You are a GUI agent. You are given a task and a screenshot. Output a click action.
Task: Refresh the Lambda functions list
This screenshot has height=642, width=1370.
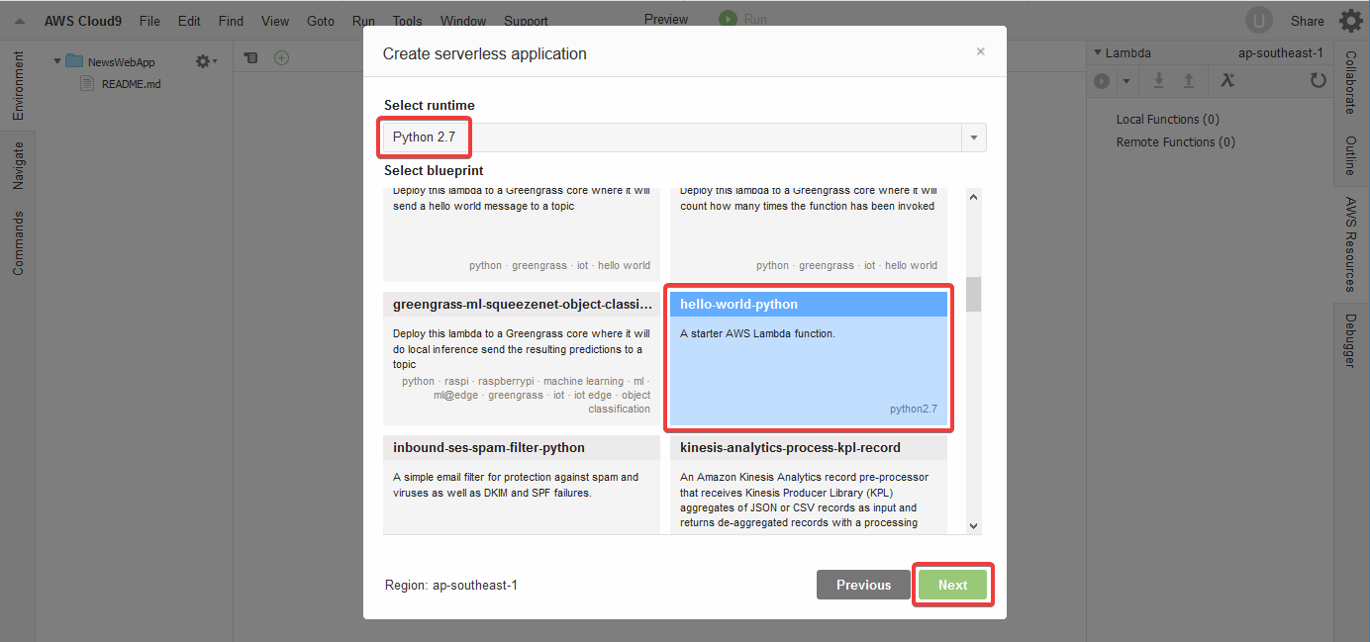point(1318,80)
